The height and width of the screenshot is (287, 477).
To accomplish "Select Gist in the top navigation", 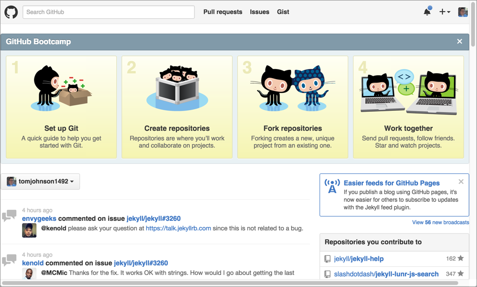I will (283, 12).
